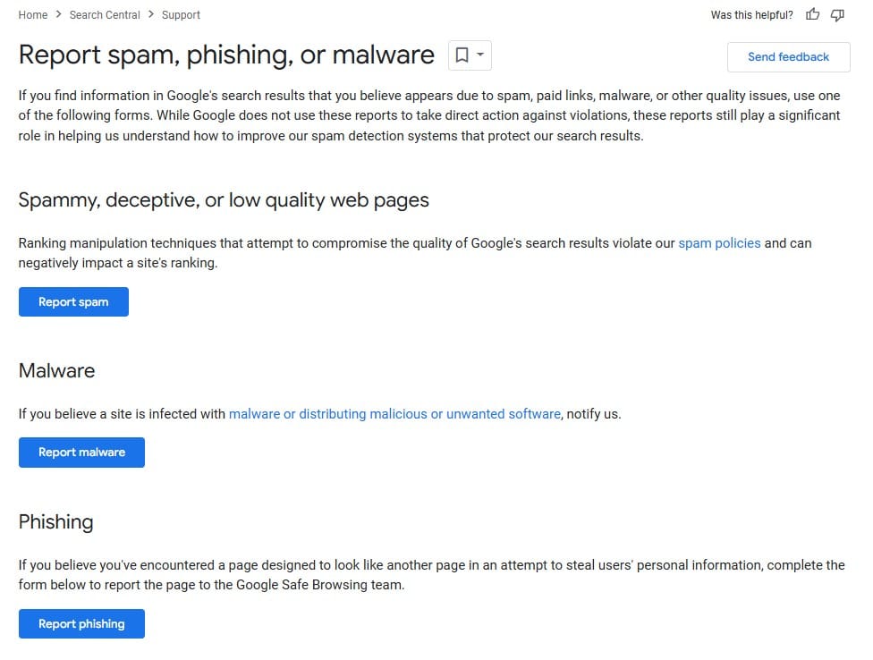873x660 pixels.
Task: Click the "Report spam, phishing, or malware" title
Action: 226,55
